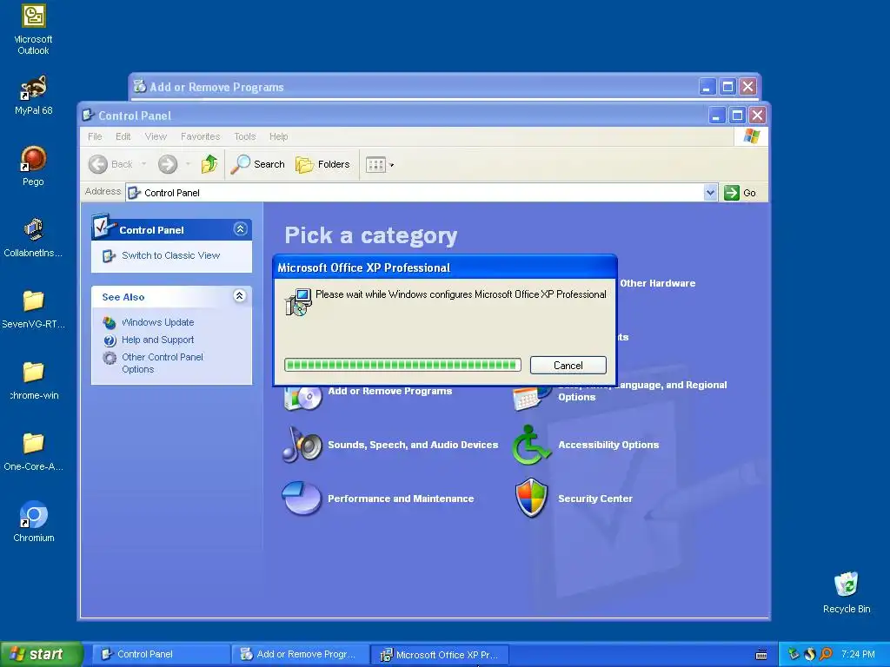Click the installer icon in the dialog
The height and width of the screenshot is (667, 890).
tap(299, 301)
